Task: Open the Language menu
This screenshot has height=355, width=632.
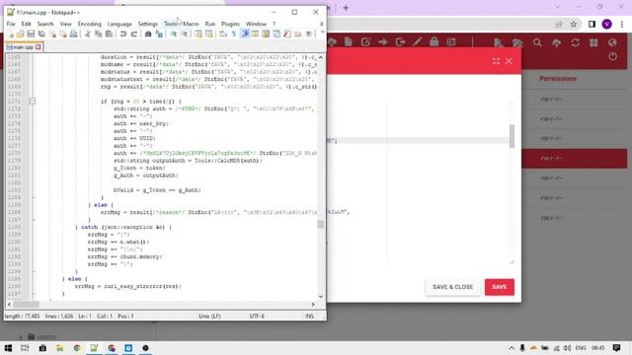Action: click(x=119, y=24)
